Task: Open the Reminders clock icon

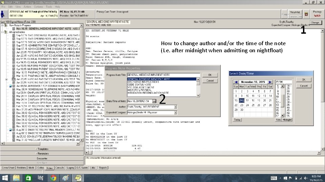Action: 306,14
